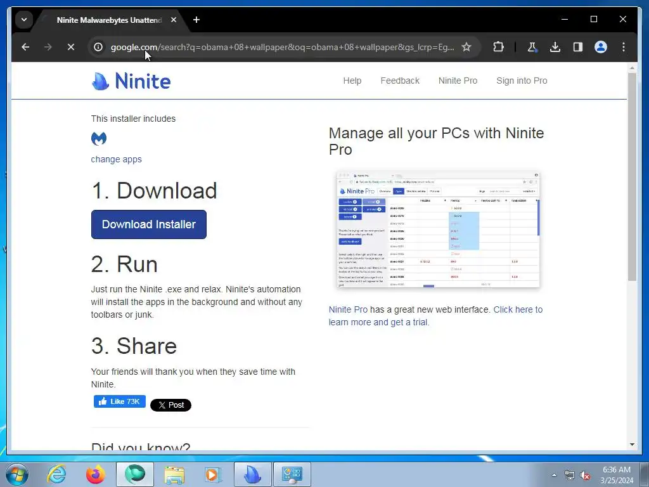649x487 pixels.
Task: Close the Ninite Malwarebytes tab
Action: [174, 20]
